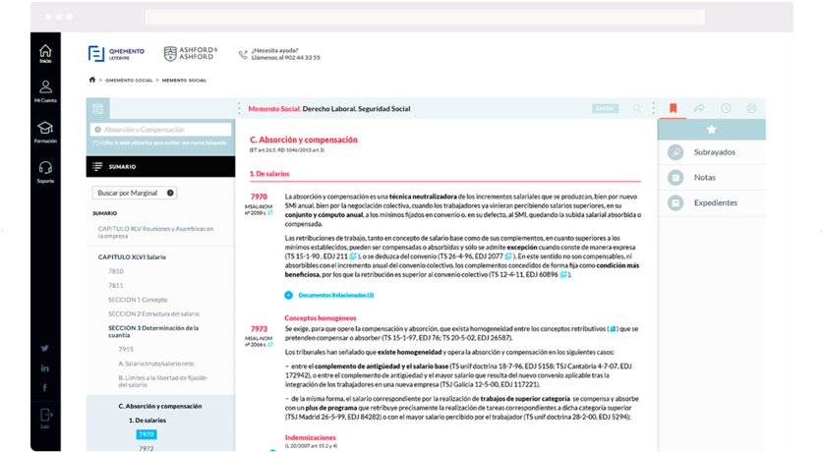Image resolution: width=823 pixels, height=452 pixels.
Task: Click the search magnifier in document header
Action: click(x=637, y=108)
